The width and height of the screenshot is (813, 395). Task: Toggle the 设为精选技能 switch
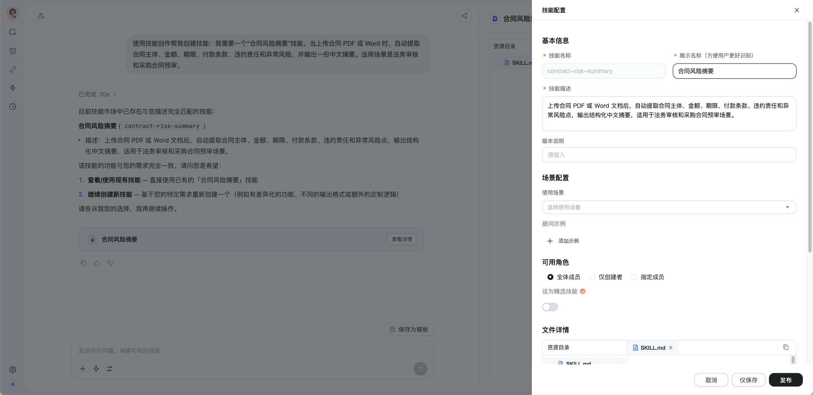click(x=550, y=307)
